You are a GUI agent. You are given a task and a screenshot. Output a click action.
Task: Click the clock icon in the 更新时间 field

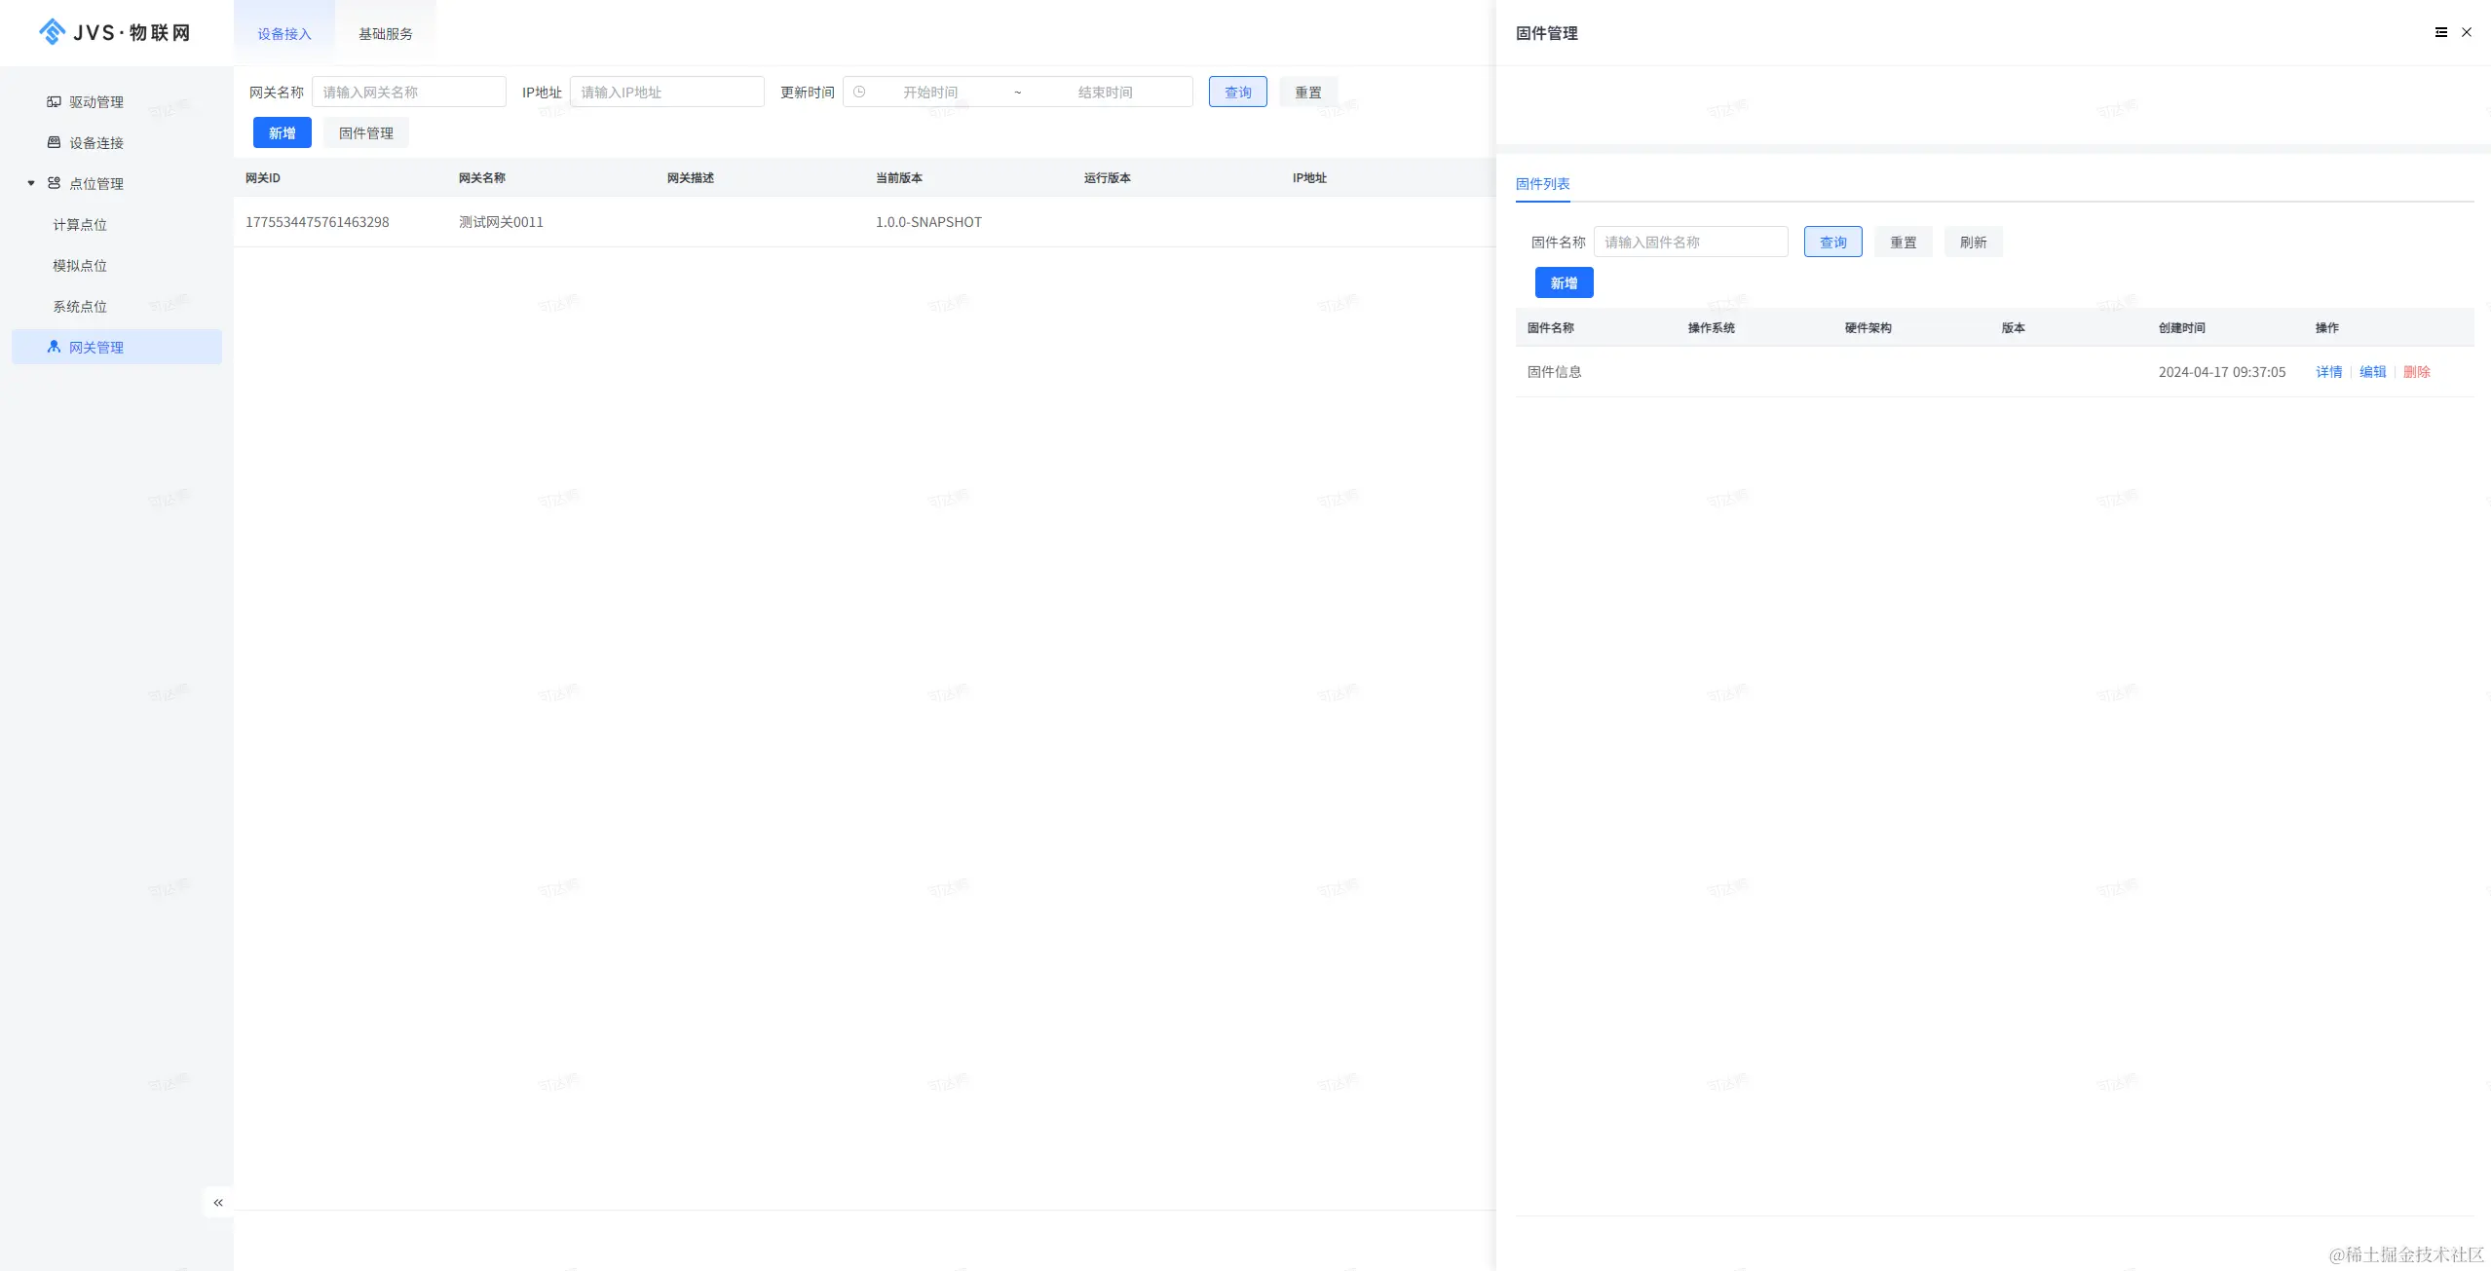click(859, 92)
